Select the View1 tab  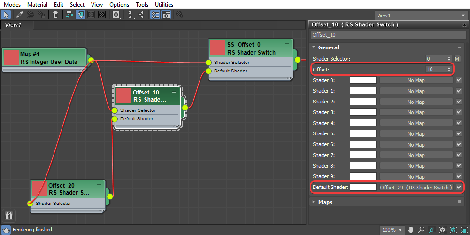coord(17,25)
